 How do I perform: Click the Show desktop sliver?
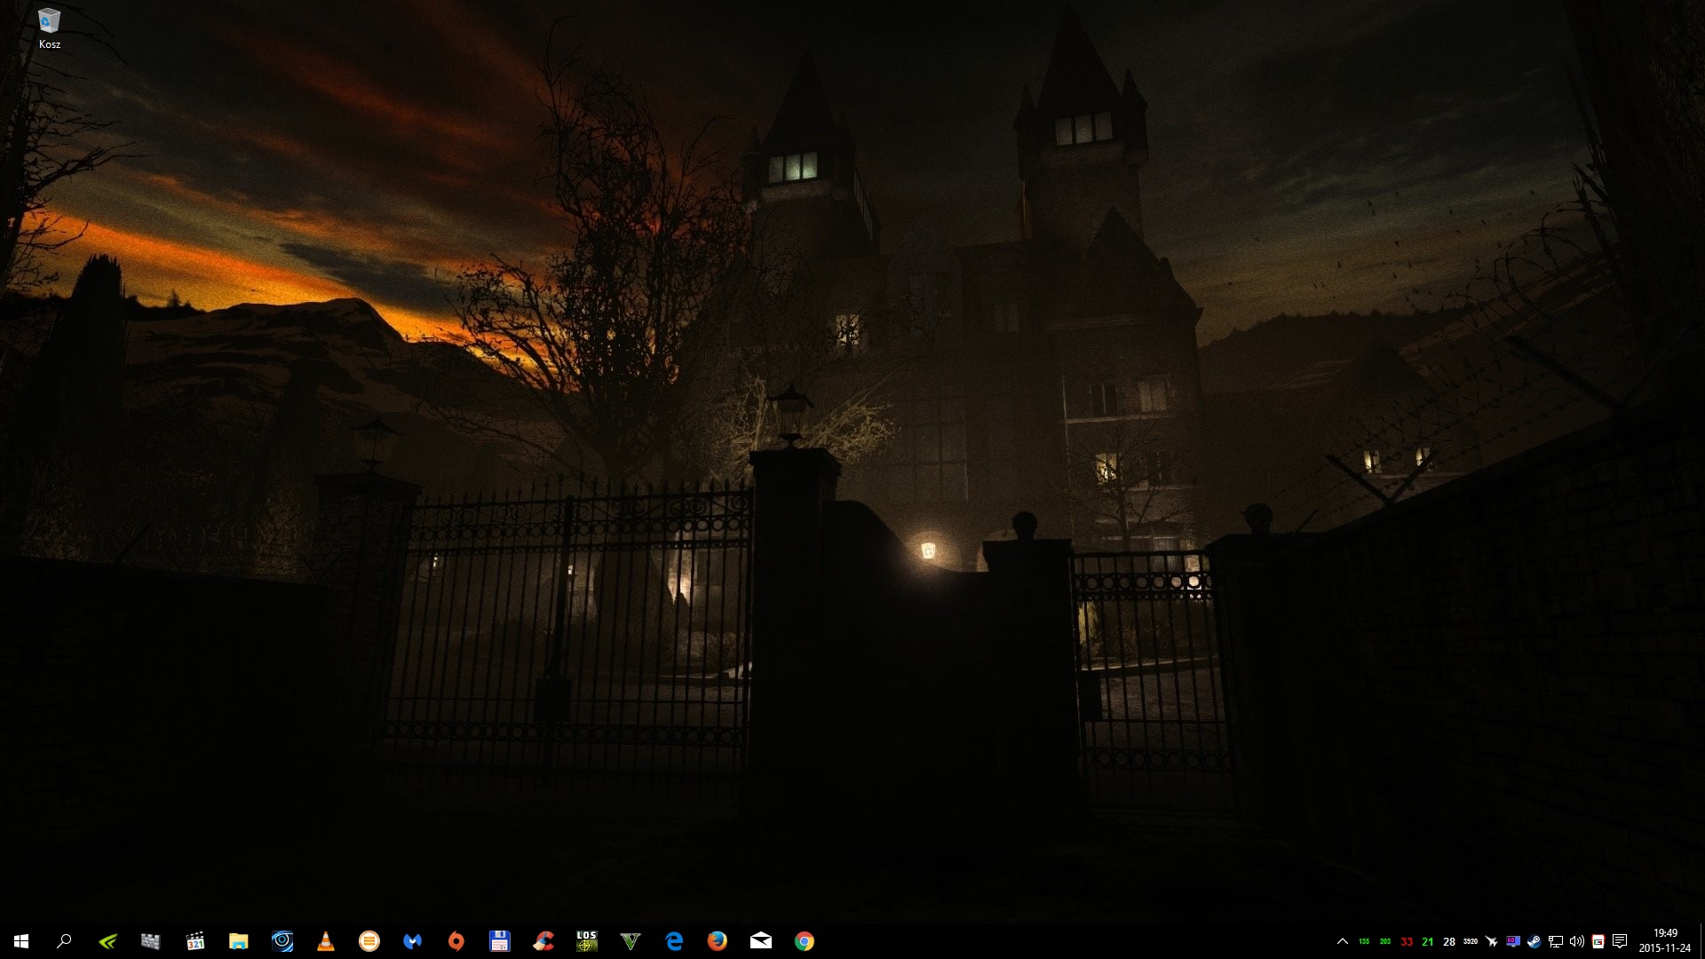(x=1701, y=941)
